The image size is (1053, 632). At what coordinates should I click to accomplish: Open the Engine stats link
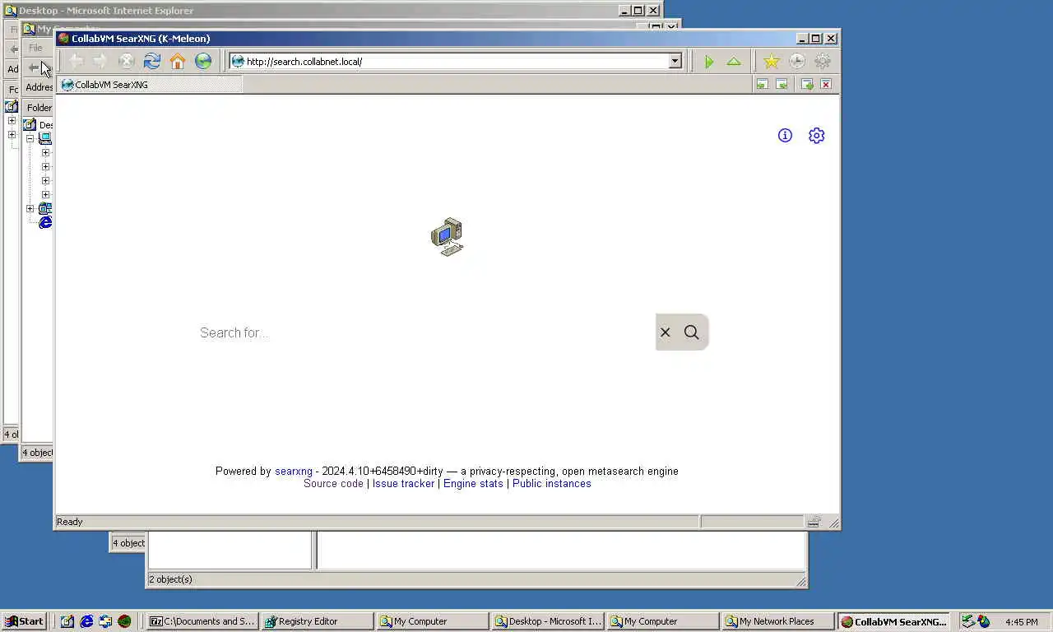(473, 484)
